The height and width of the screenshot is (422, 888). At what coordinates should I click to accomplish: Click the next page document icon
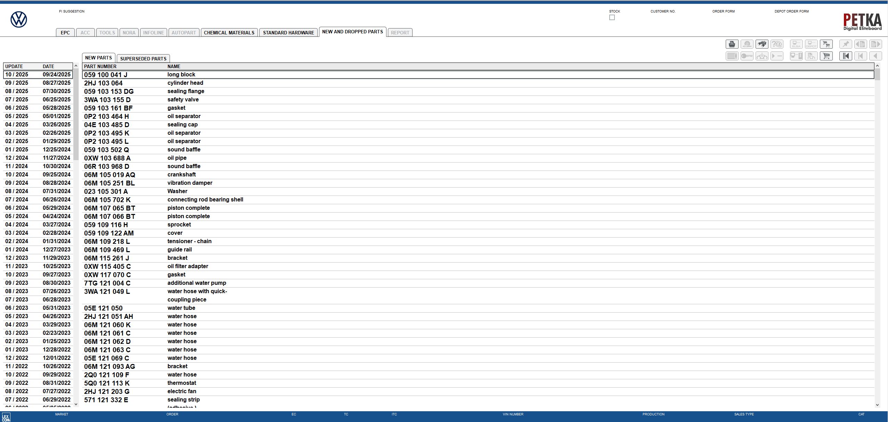(875, 44)
